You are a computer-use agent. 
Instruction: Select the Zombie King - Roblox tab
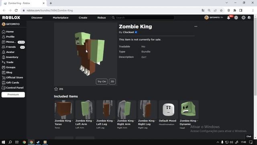[x=24, y=3]
